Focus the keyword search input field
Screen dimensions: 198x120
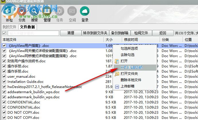coord(33,33)
